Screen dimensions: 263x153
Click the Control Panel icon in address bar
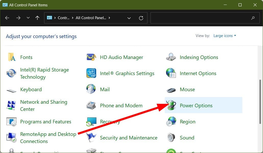click(49, 18)
